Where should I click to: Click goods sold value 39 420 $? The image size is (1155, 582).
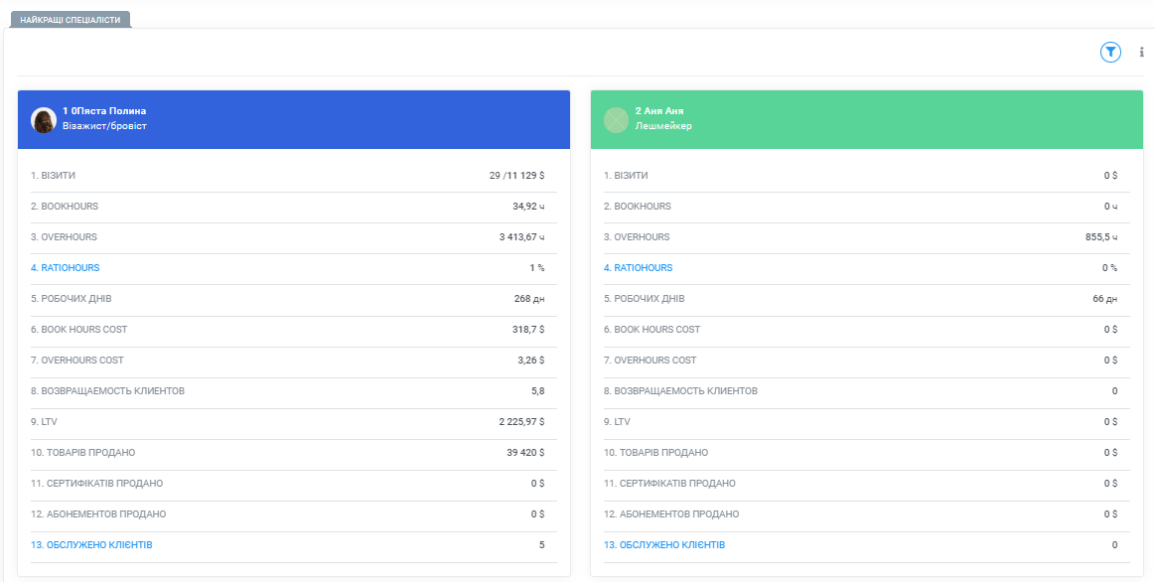point(525,452)
